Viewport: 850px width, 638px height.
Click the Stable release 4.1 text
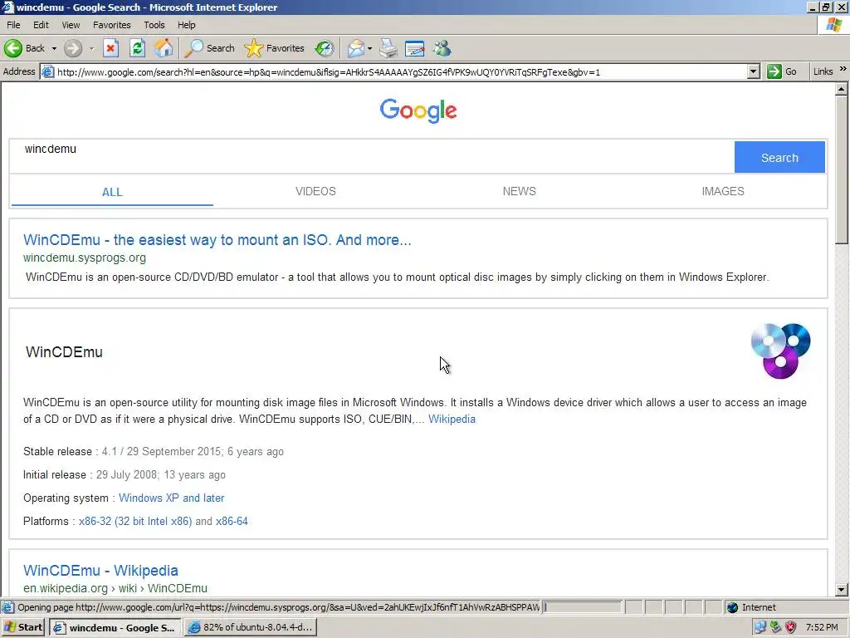click(x=154, y=451)
